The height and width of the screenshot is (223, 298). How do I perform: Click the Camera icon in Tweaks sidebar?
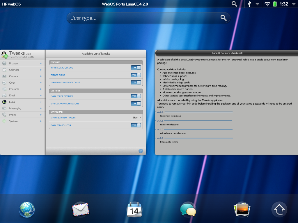(x=4, y=76)
